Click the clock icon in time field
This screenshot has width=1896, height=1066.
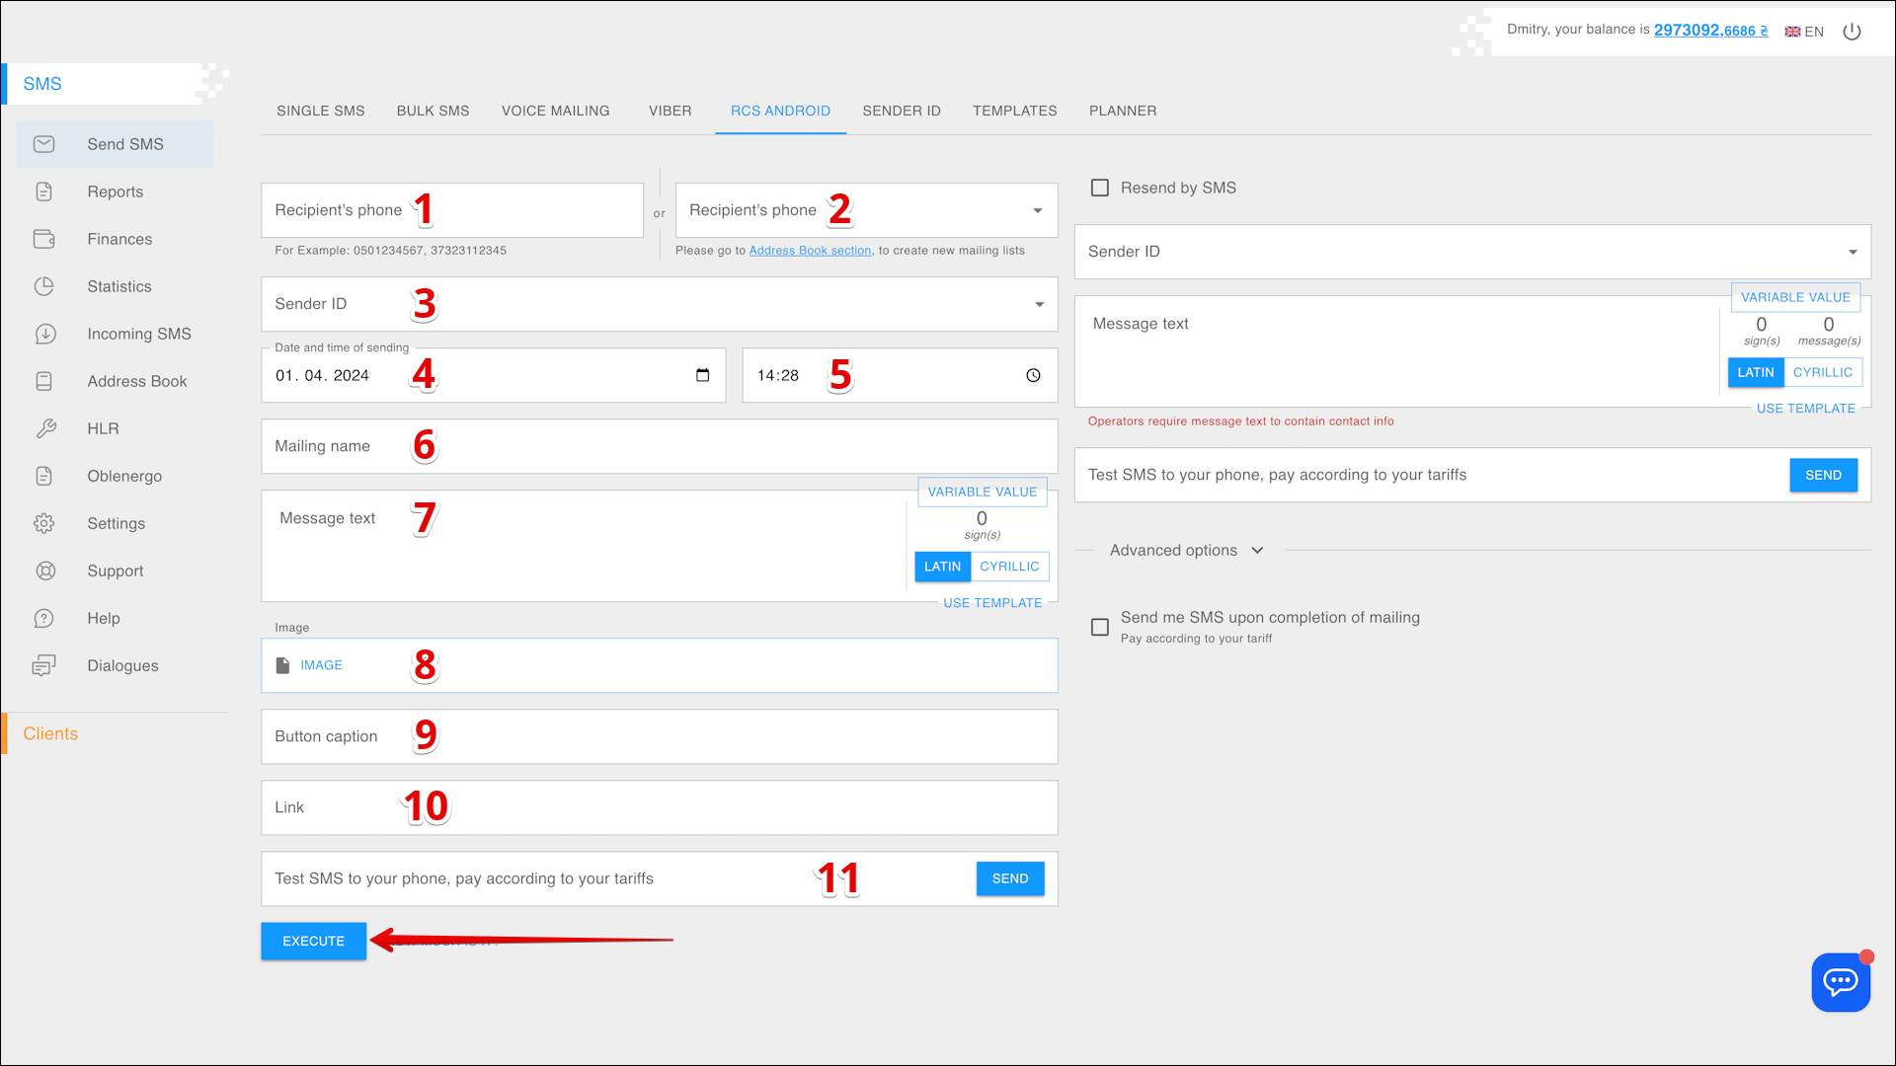click(x=1033, y=375)
